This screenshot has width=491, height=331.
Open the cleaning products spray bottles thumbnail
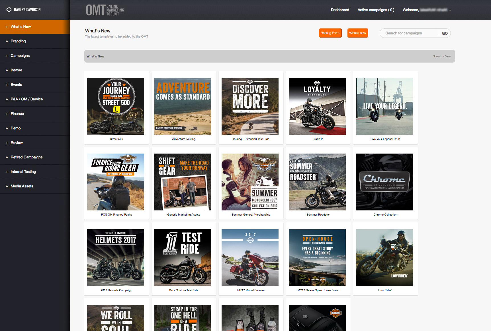[x=250, y=318]
